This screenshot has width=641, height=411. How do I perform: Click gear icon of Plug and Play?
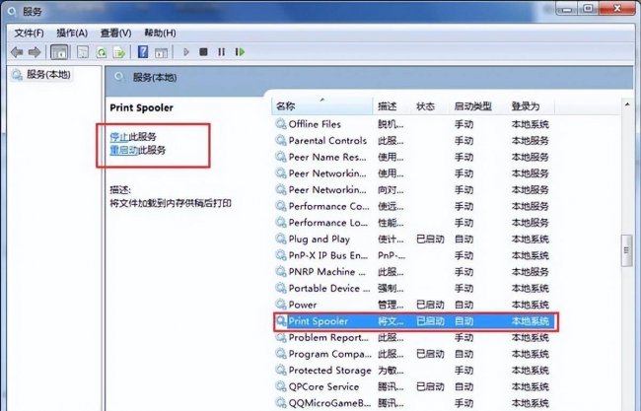click(x=281, y=239)
